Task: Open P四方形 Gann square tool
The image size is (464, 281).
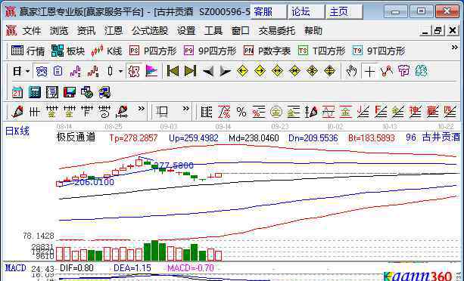Action: 153,51
